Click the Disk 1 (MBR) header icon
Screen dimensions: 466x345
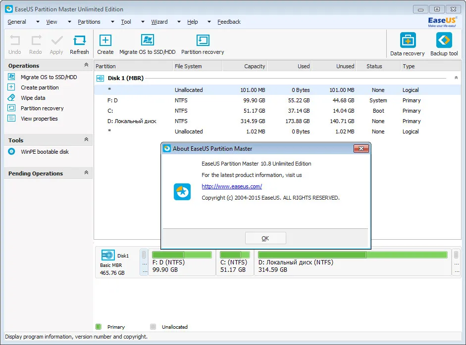[x=100, y=78]
